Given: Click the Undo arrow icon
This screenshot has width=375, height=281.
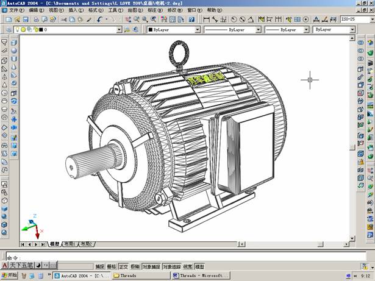Looking at the screenshot, I should 99,20.
